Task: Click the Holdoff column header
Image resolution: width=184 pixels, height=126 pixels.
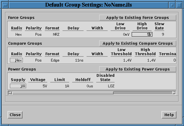Action: tap(83, 80)
